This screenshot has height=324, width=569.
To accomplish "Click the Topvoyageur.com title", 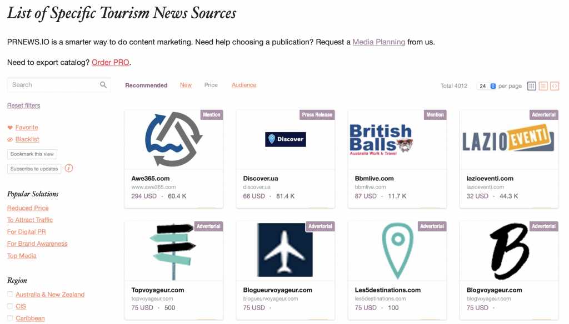I will [157, 290].
